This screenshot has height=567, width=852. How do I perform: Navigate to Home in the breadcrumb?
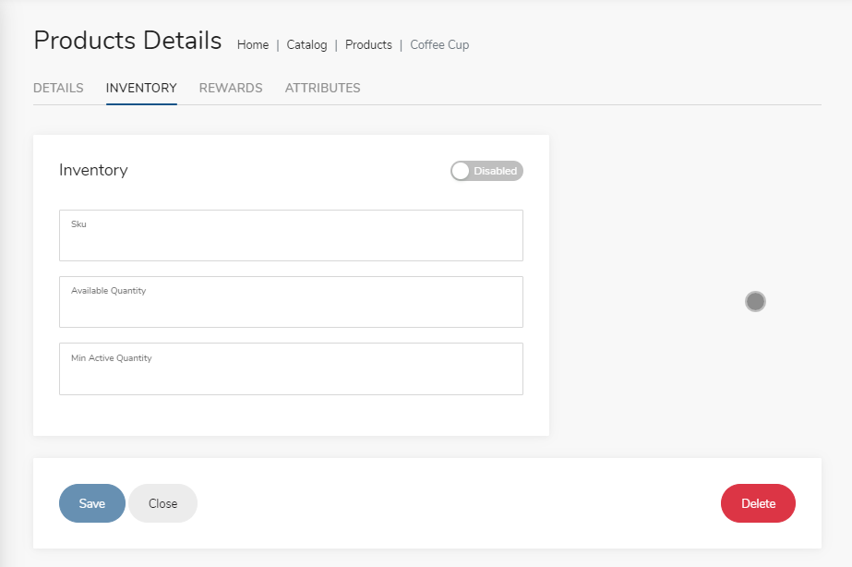(x=253, y=44)
